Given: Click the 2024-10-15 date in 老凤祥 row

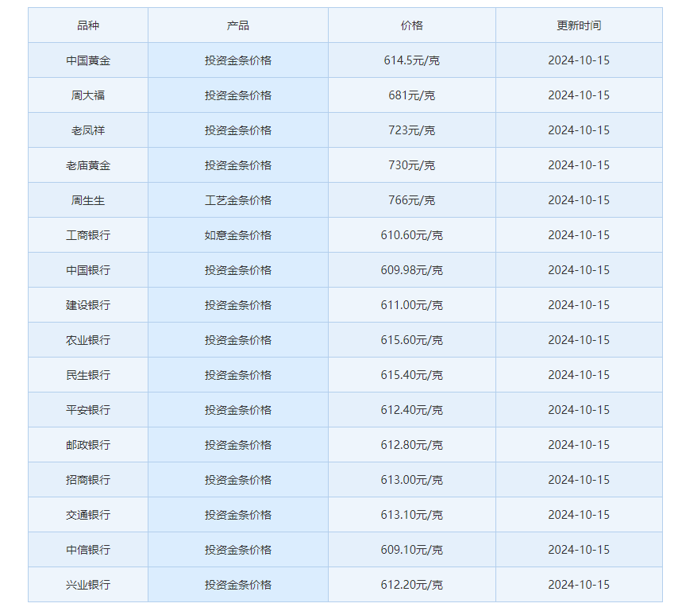Looking at the screenshot, I should (x=579, y=130).
